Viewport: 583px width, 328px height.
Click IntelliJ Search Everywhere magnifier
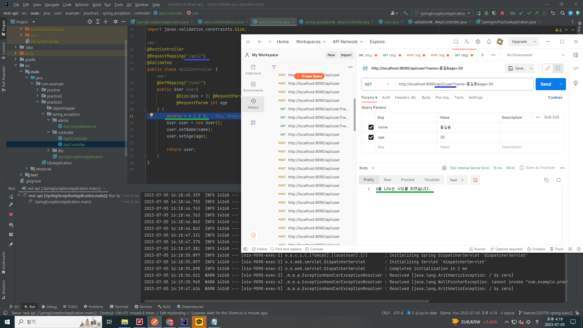coord(563,13)
